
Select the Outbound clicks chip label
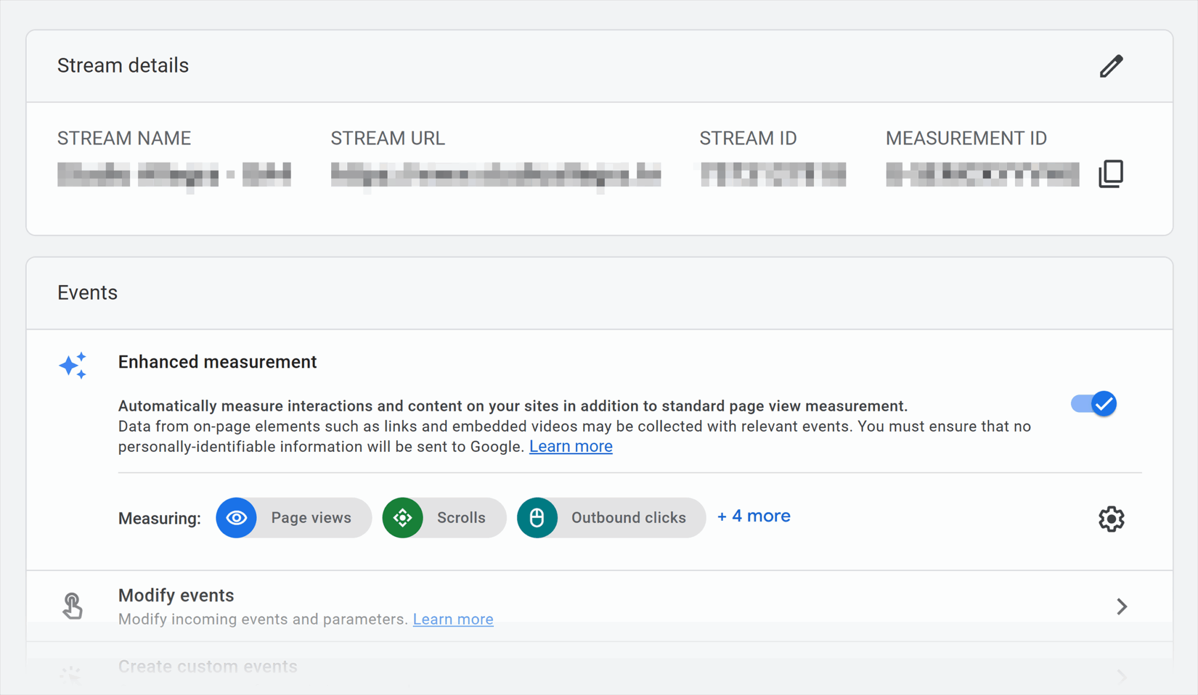coord(629,517)
